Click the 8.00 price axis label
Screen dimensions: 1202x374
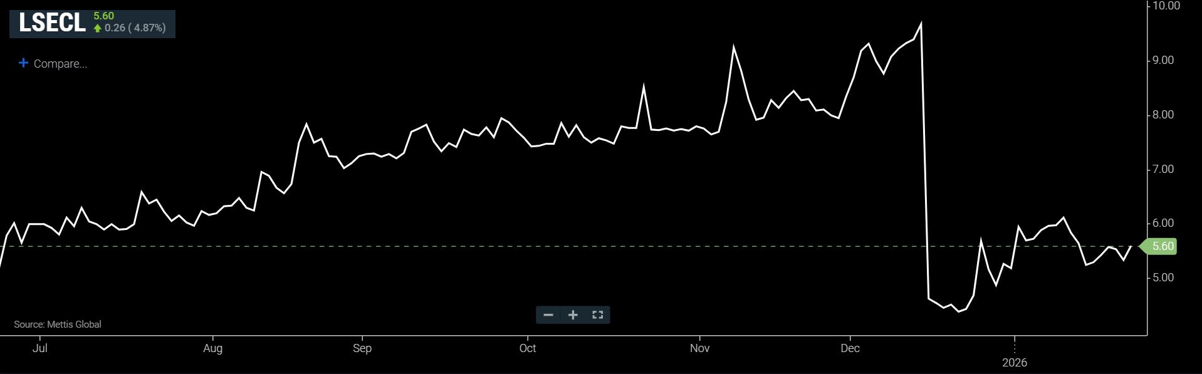[x=1163, y=115]
